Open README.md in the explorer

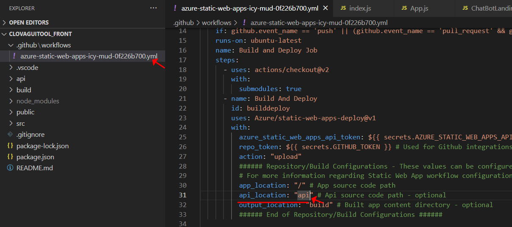click(34, 168)
